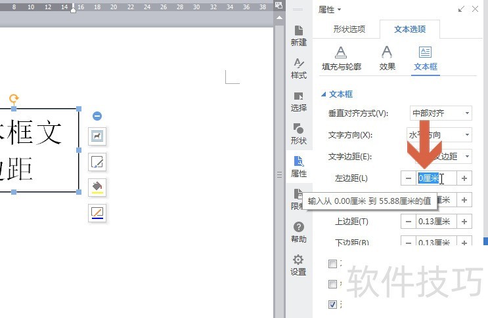Screen dimensions: 488x318
Task: Toggle the second unchecked checkbox below margins
Action: (332, 284)
